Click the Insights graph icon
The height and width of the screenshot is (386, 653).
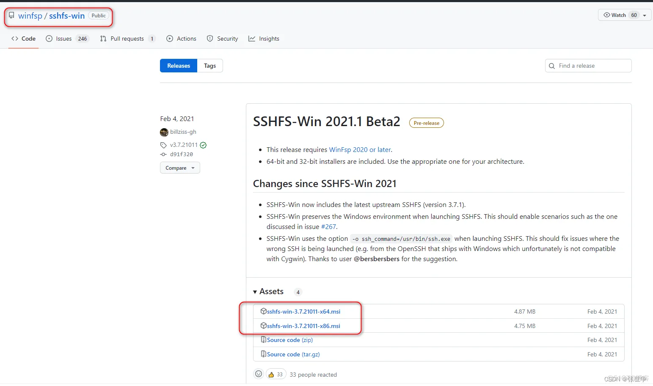pos(251,39)
